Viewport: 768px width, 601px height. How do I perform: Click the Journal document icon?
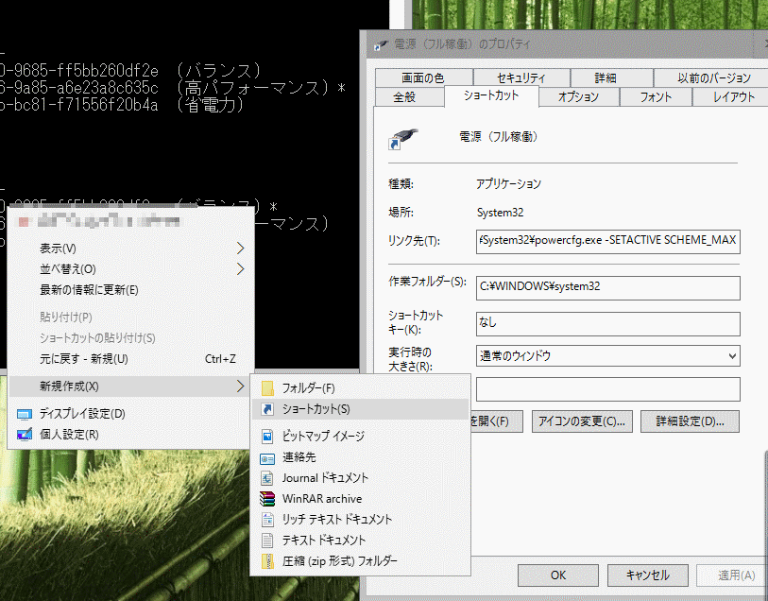267,478
